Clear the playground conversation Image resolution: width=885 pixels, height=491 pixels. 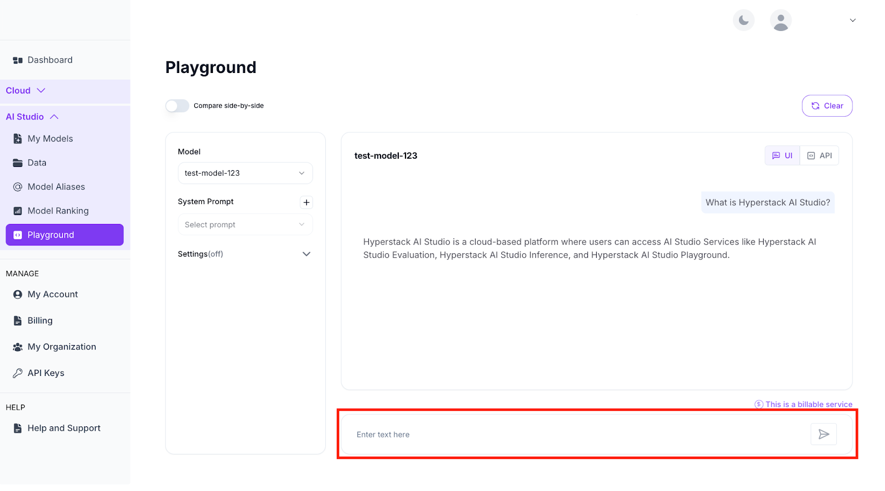click(827, 106)
